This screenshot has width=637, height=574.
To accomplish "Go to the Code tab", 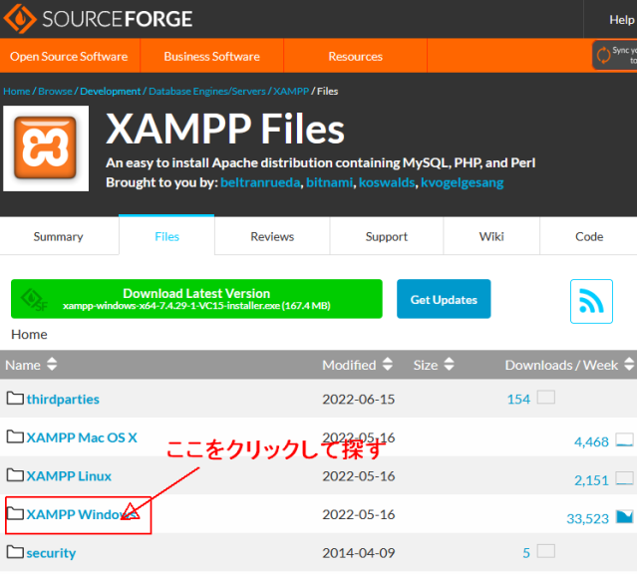I will point(589,236).
